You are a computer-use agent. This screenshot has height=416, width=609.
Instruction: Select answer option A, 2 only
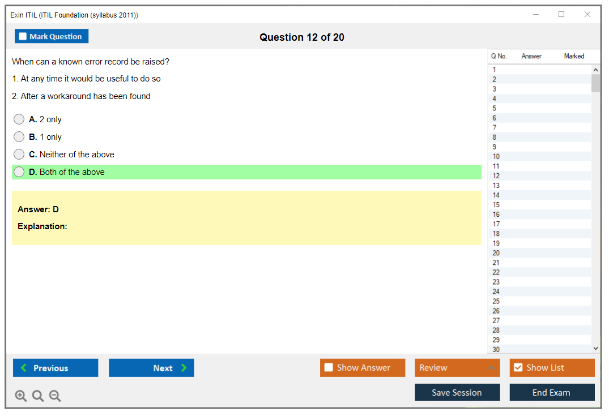click(19, 119)
